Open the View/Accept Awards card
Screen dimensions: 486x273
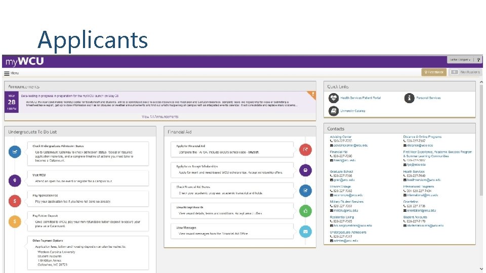(232, 211)
